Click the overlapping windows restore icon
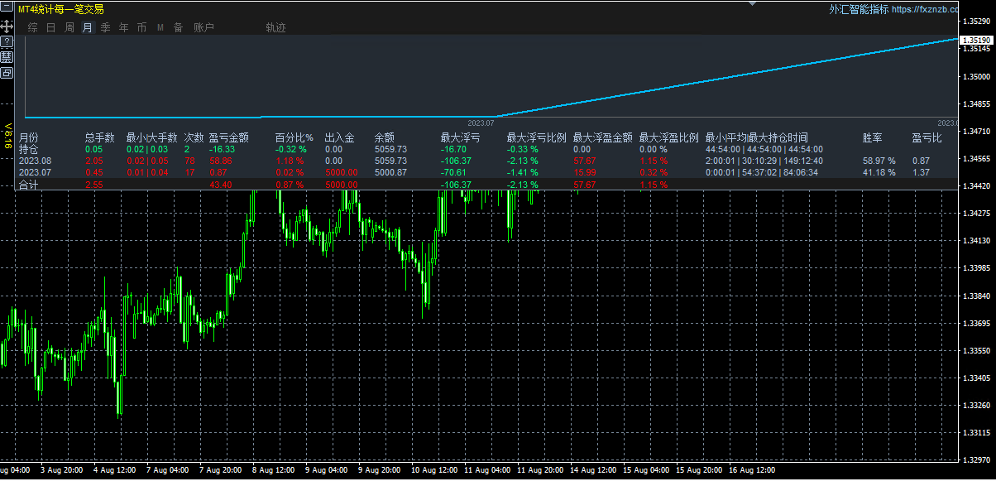 (x=6, y=73)
